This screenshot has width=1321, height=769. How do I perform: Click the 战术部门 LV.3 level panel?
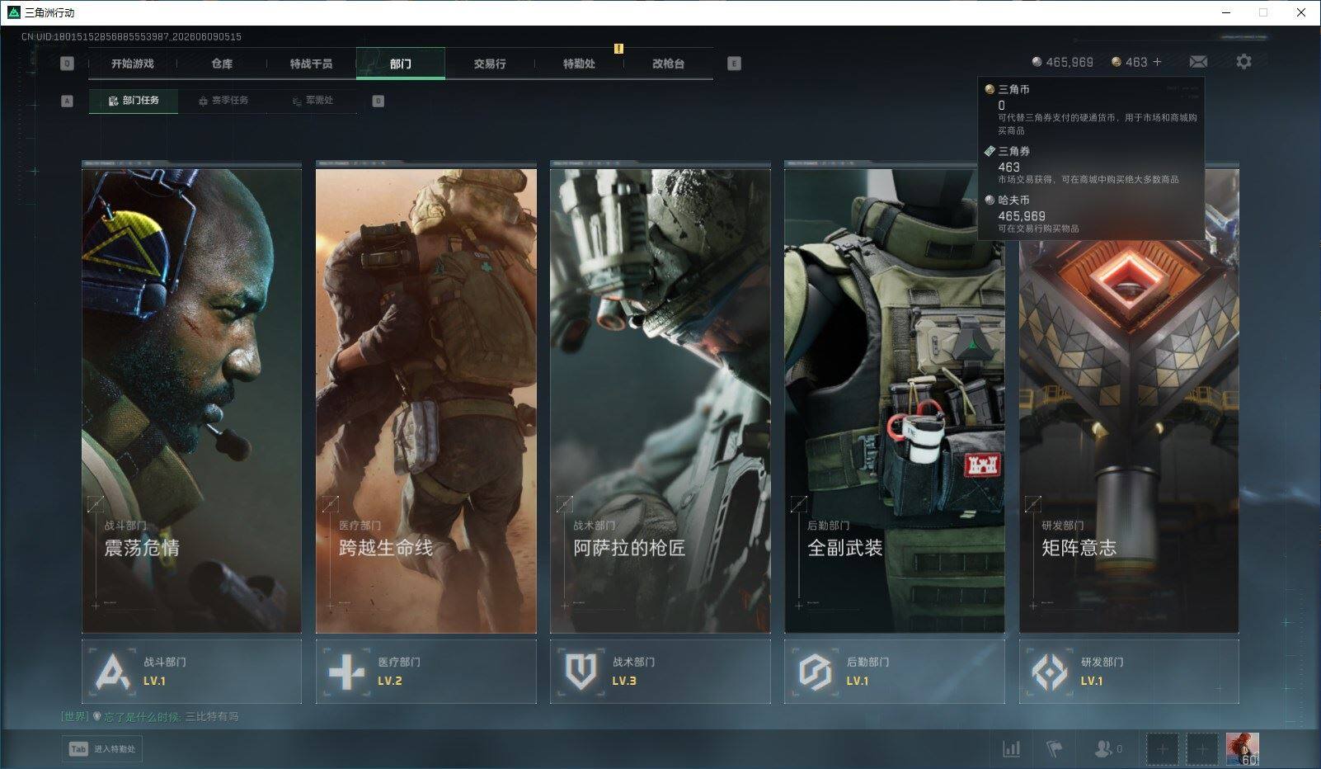(x=660, y=672)
